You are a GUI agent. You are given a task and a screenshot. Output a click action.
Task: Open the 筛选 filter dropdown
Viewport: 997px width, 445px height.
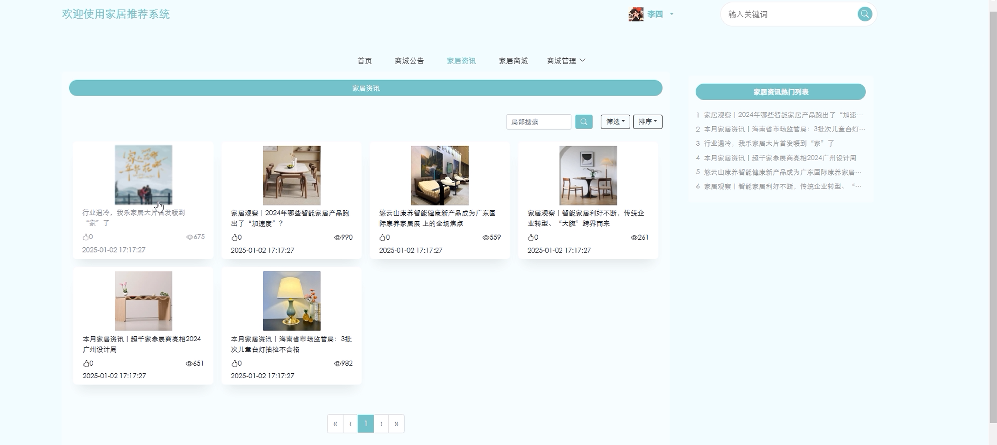(x=615, y=122)
